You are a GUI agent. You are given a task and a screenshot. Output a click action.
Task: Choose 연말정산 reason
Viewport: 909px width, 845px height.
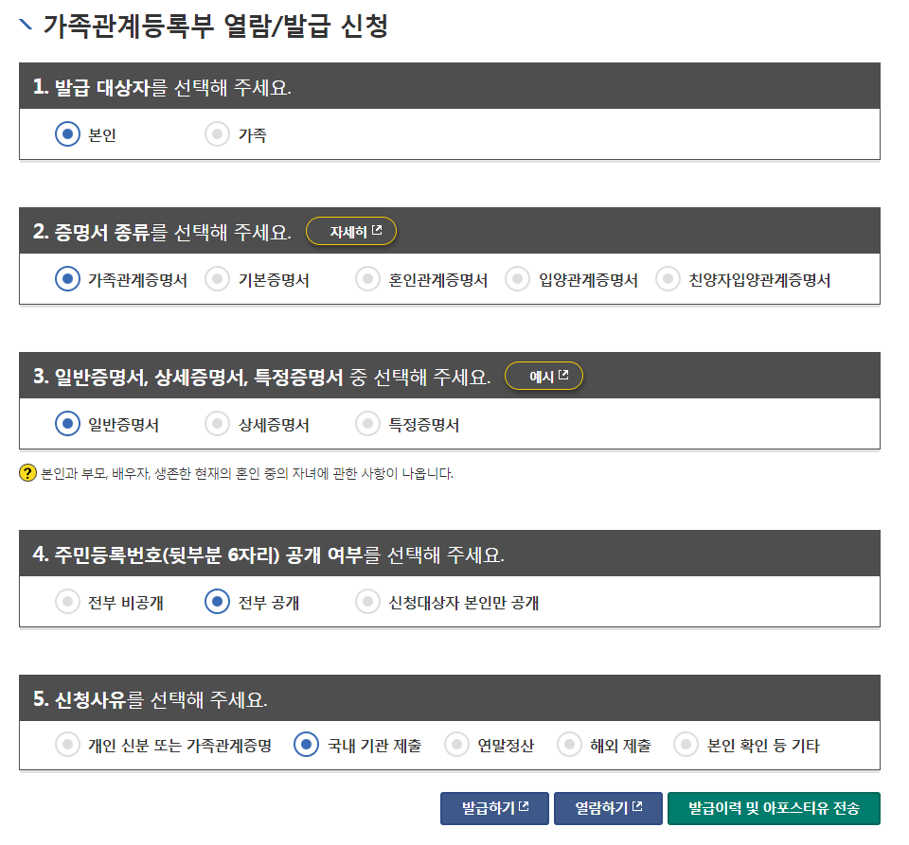click(456, 745)
